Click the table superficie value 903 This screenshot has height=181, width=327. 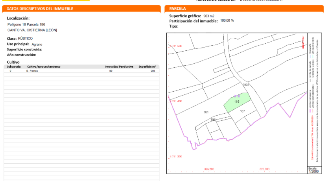tap(153, 71)
